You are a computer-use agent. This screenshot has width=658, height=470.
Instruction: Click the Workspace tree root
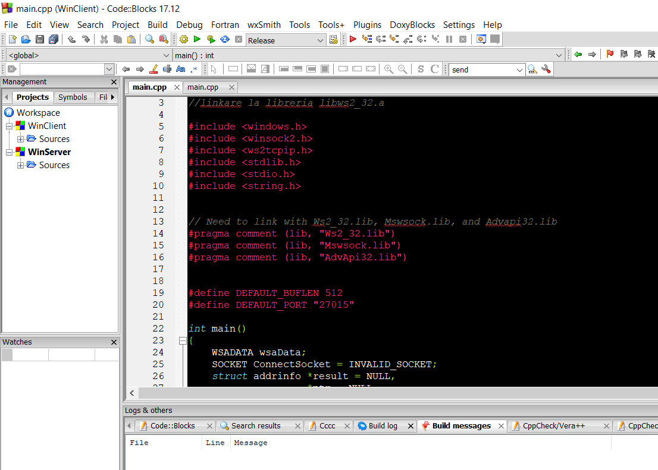click(37, 113)
